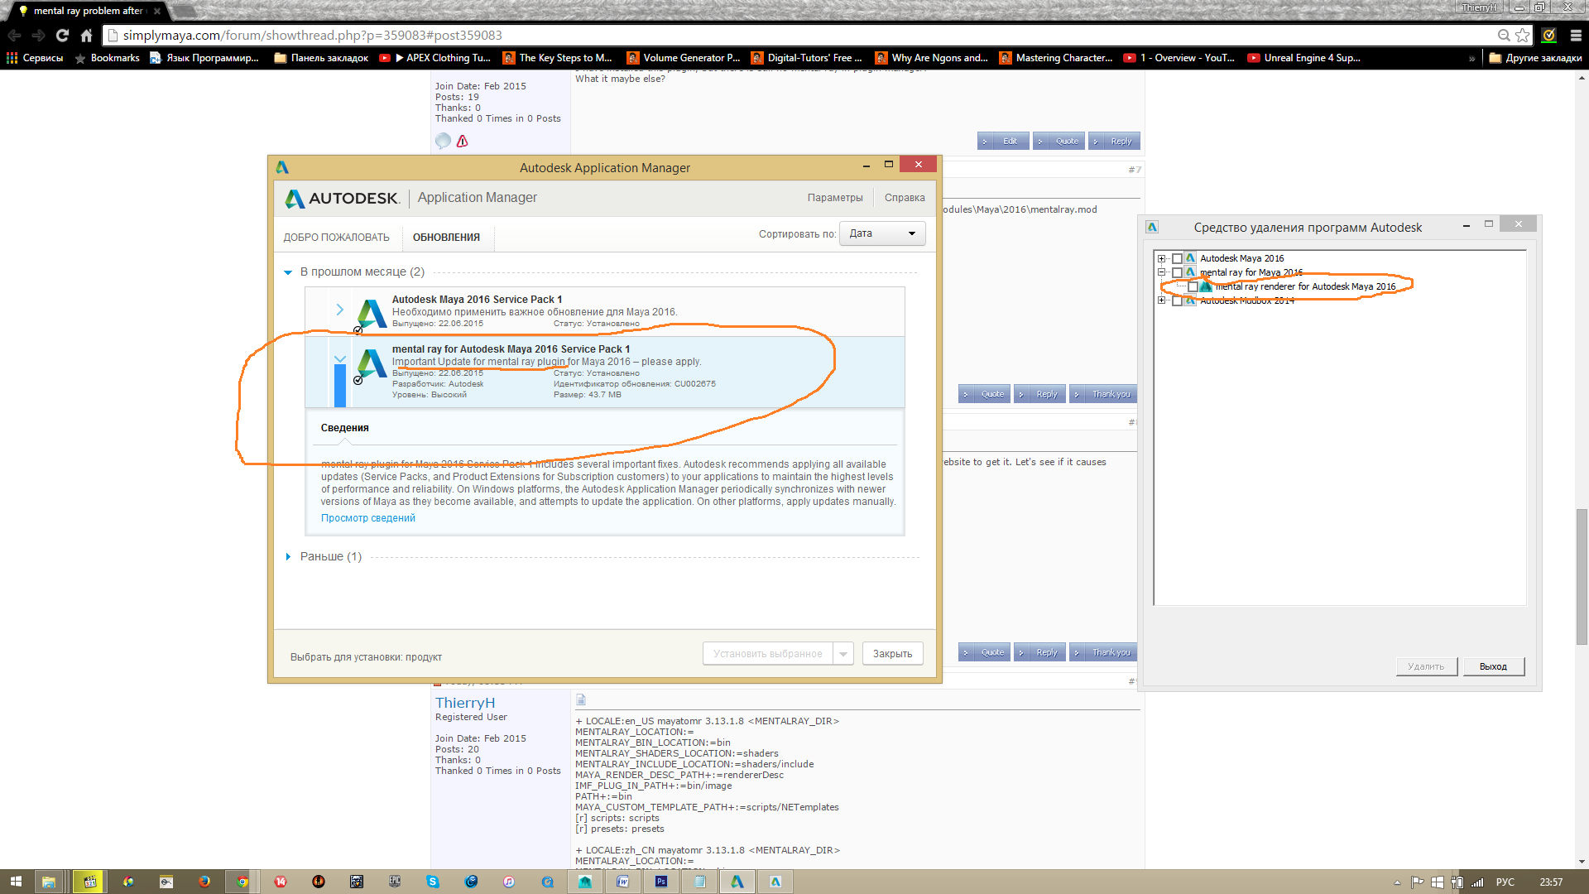
Task: Close the 'mental ray problem after' browser tab
Action: 157,11
